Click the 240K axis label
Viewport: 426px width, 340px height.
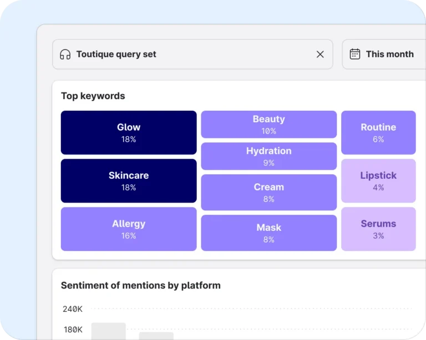[73, 309]
